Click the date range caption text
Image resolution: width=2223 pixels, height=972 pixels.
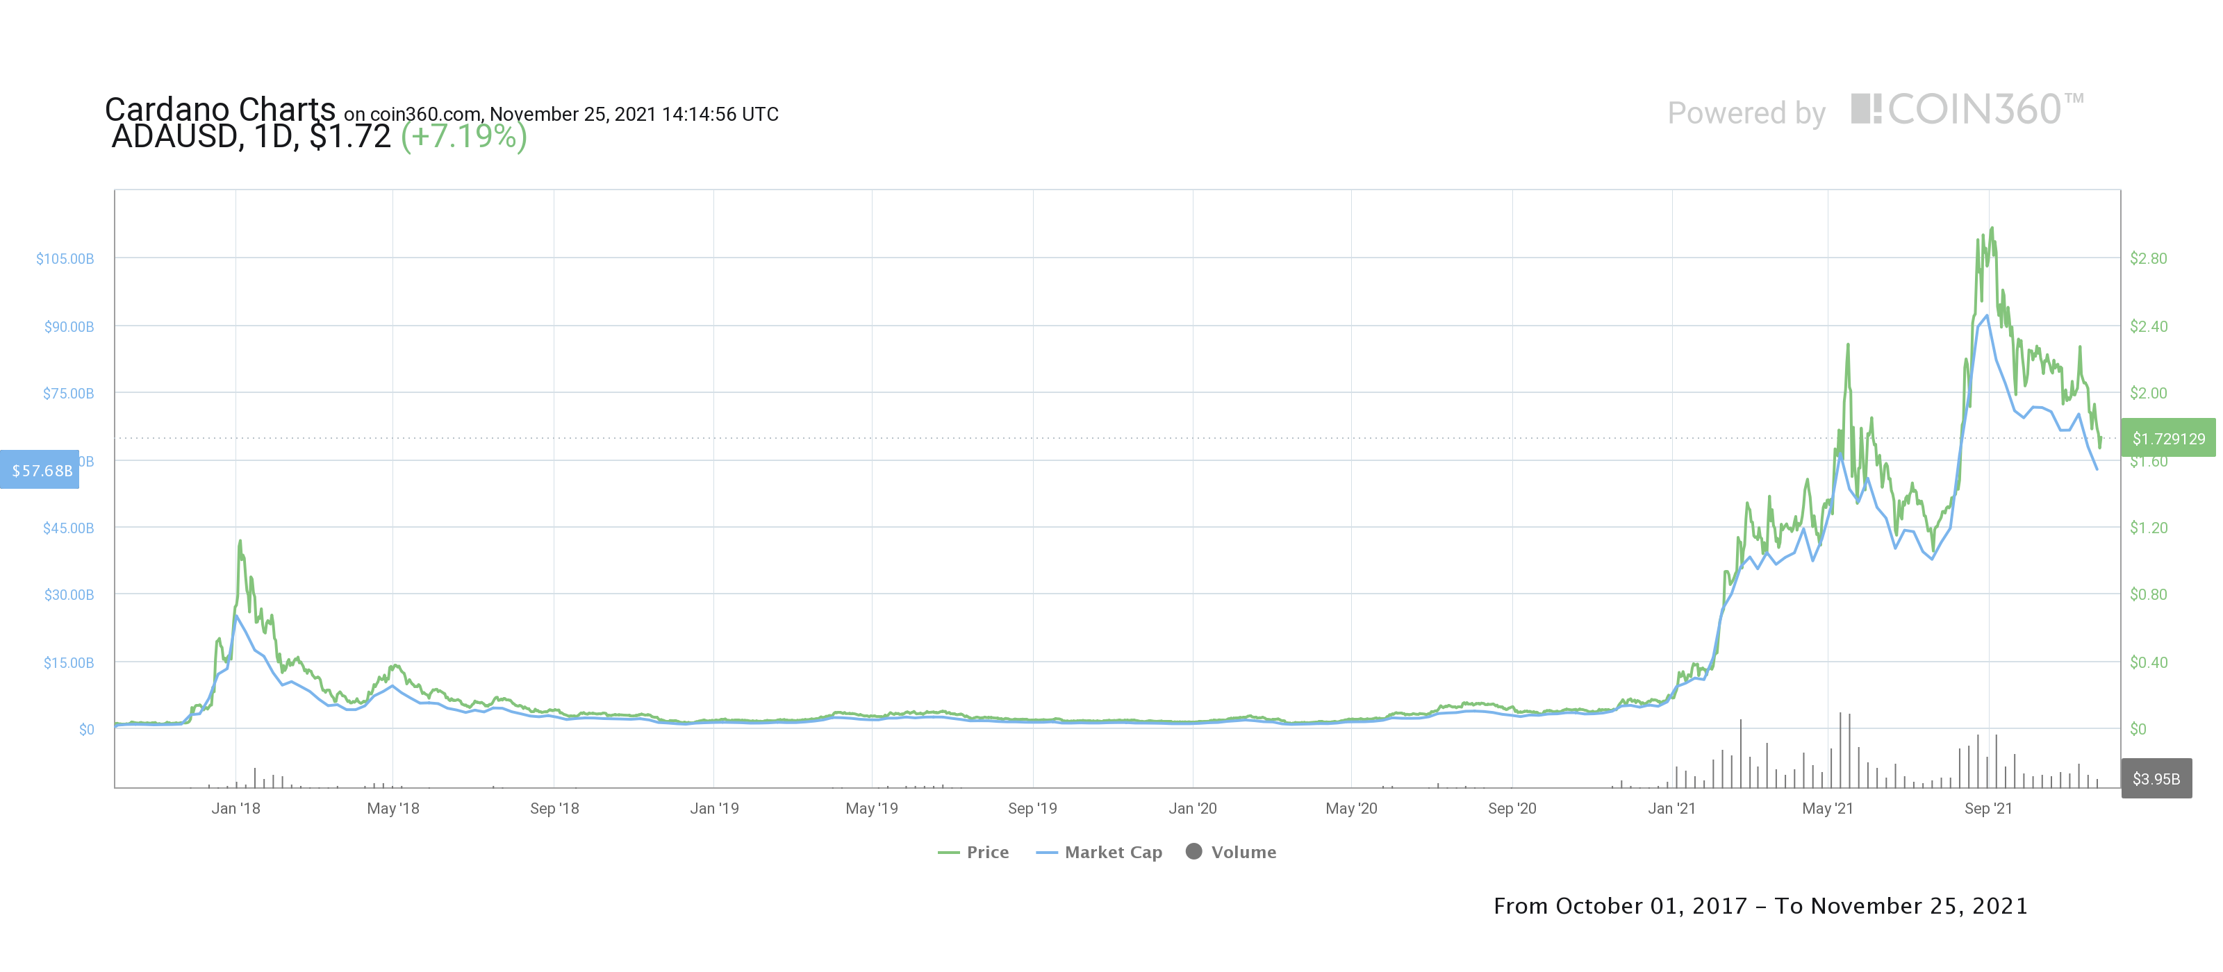pyautogui.click(x=1760, y=905)
